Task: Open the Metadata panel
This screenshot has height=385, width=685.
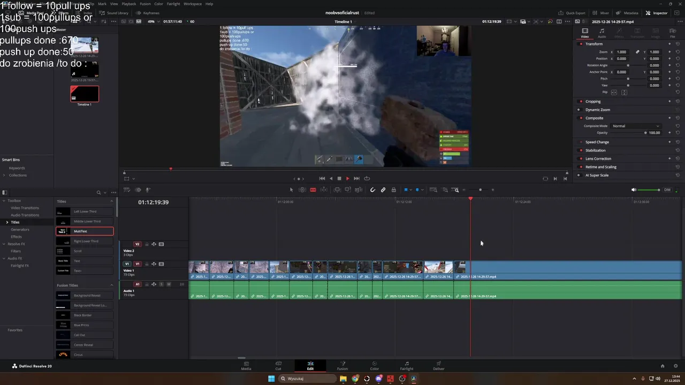Action: [627, 13]
